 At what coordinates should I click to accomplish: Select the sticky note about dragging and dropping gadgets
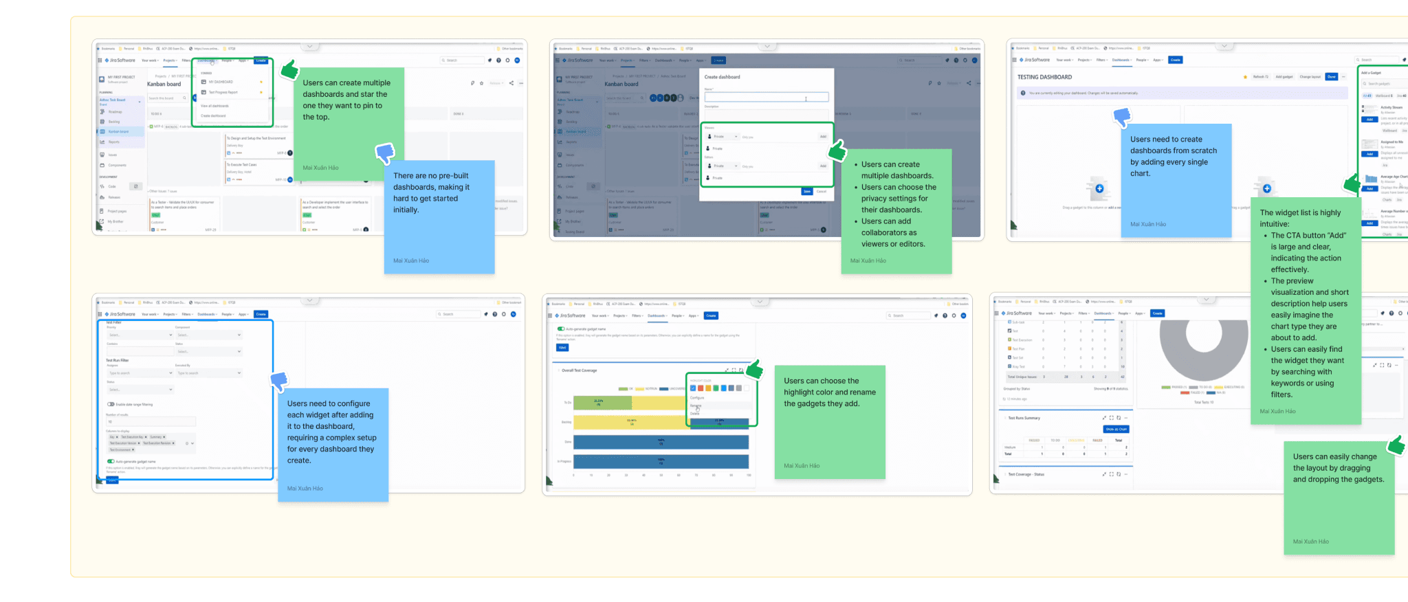pyautogui.click(x=1339, y=499)
